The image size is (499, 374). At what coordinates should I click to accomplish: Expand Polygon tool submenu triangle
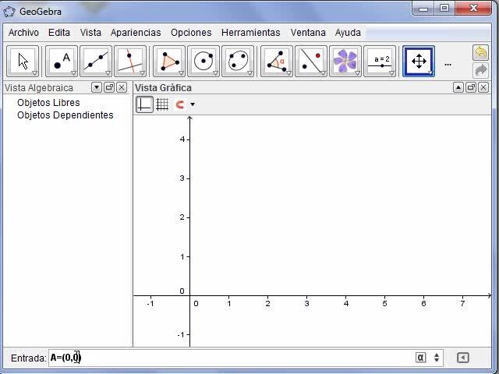pyautogui.click(x=181, y=73)
